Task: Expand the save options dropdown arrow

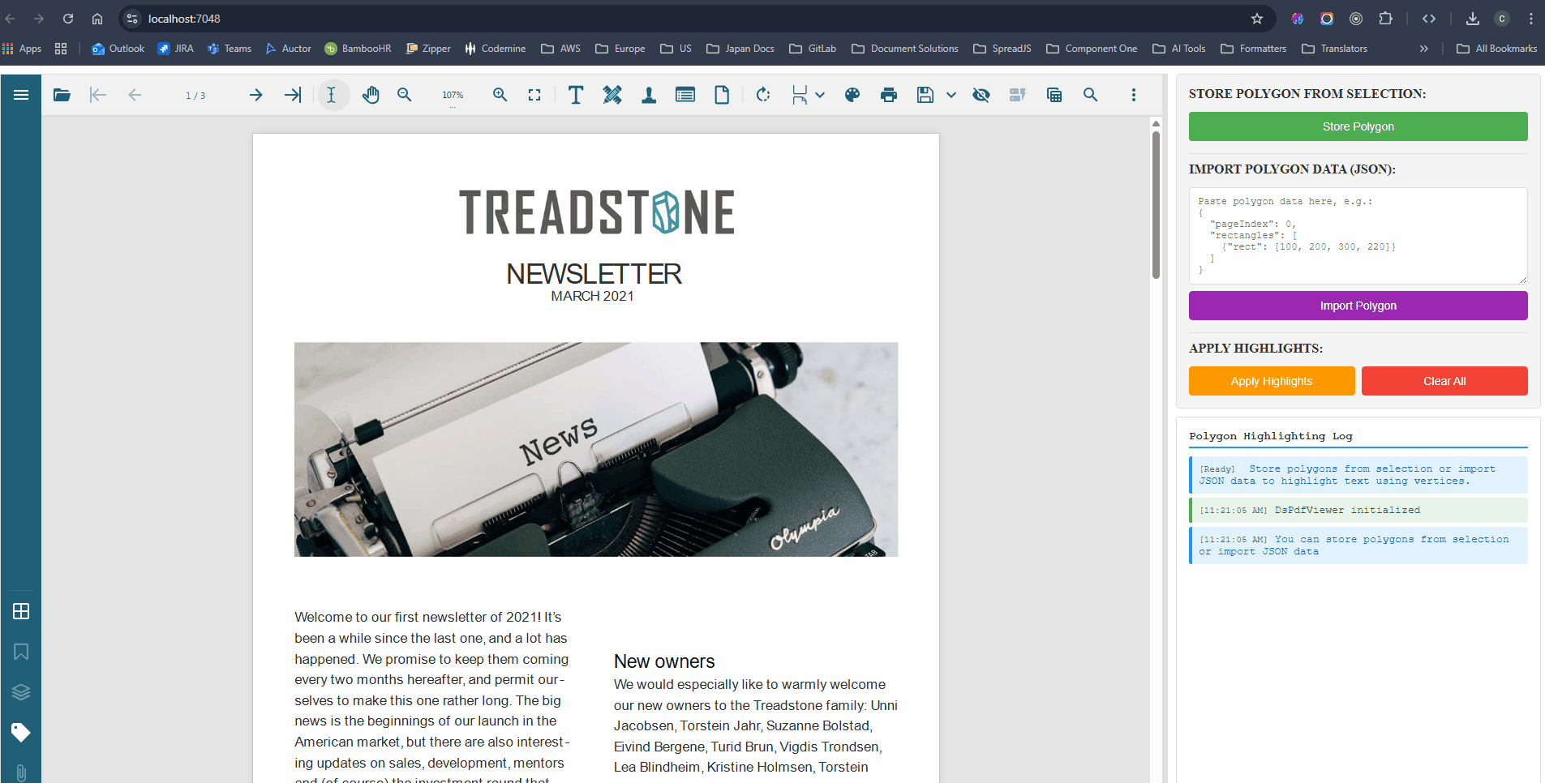Action: point(951,95)
